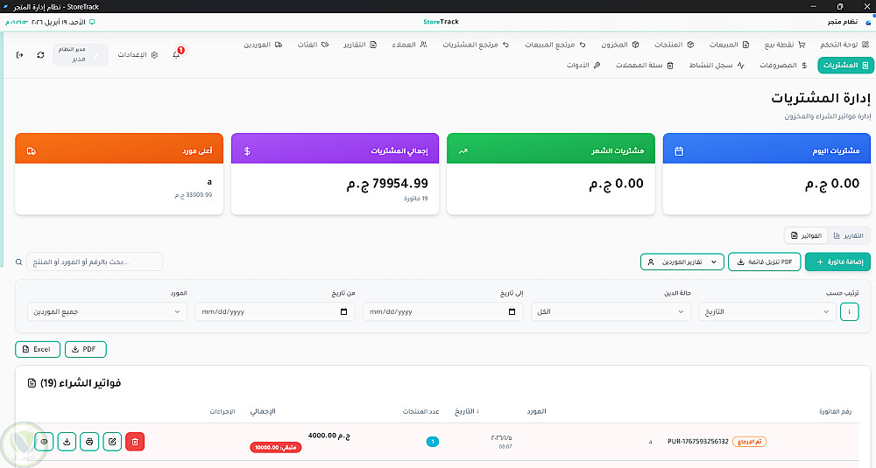Expand the جميع الموردين supplier dropdown
Viewport: 876px width, 468px height.
point(107,311)
